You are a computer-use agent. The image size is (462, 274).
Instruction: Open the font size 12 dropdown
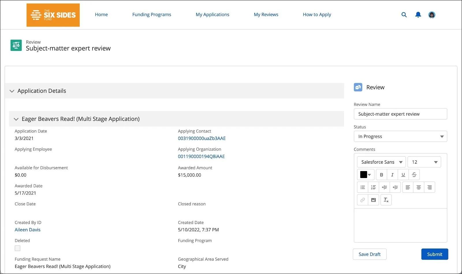[424, 162]
